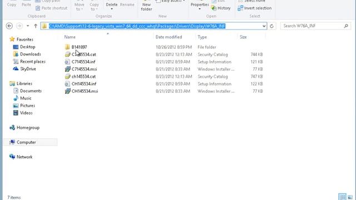Click the Forward navigation arrow
Image resolution: width=356 pixels, height=200 pixels.
pos(19,26)
